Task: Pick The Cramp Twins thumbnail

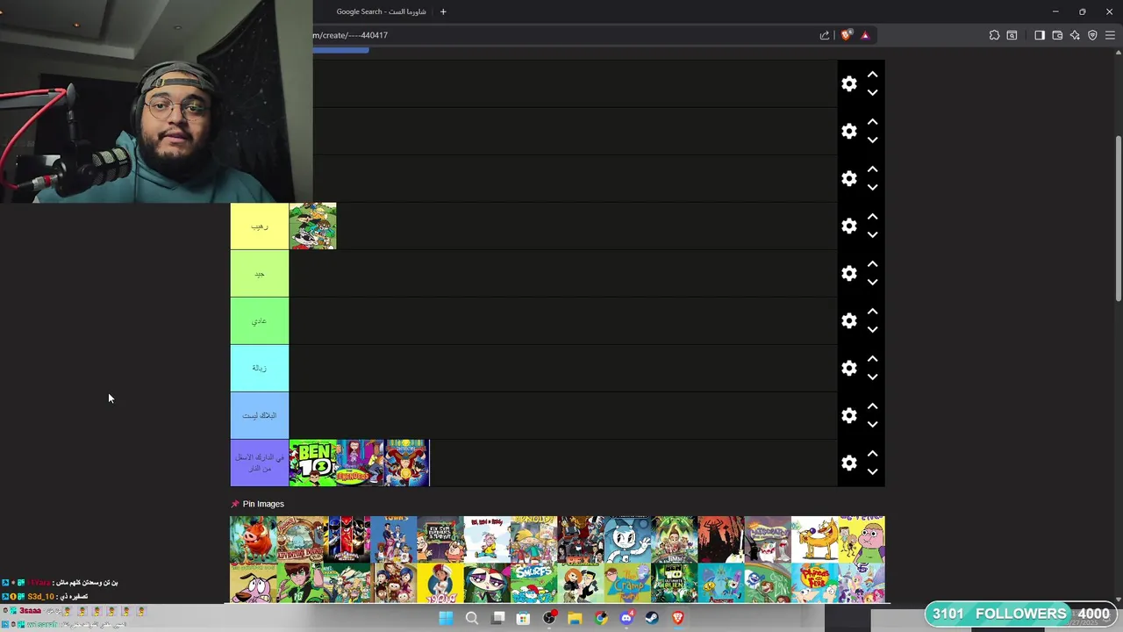Action: [x=627, y=583]
